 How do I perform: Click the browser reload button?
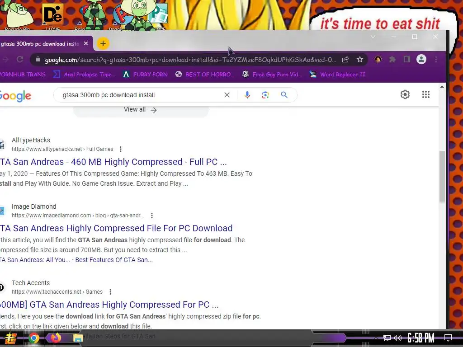20,60
